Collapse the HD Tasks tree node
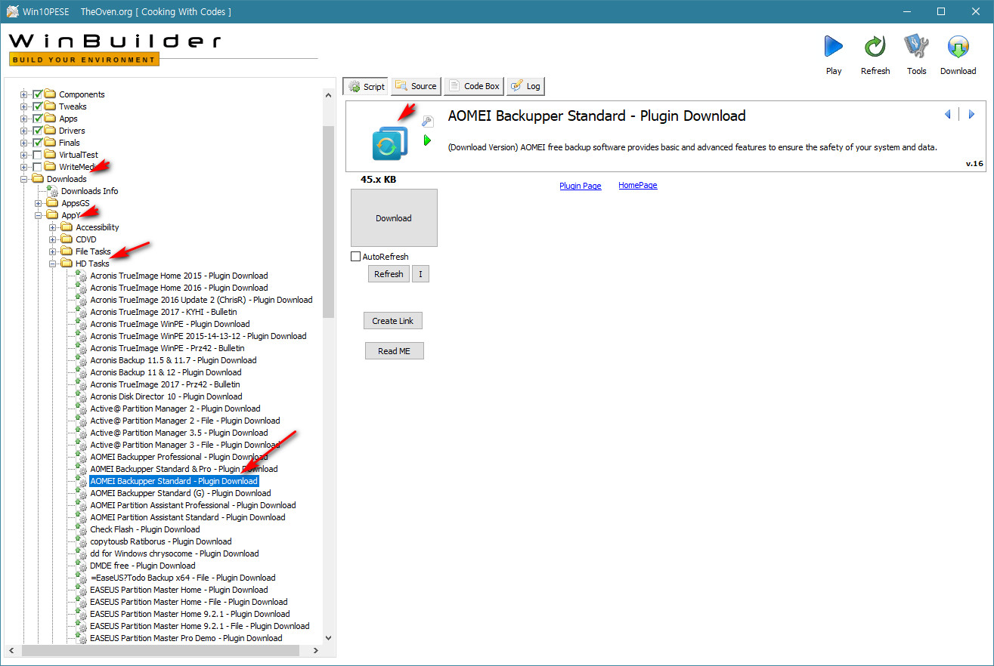Screen dimensions: 994x666 [53, 264]
